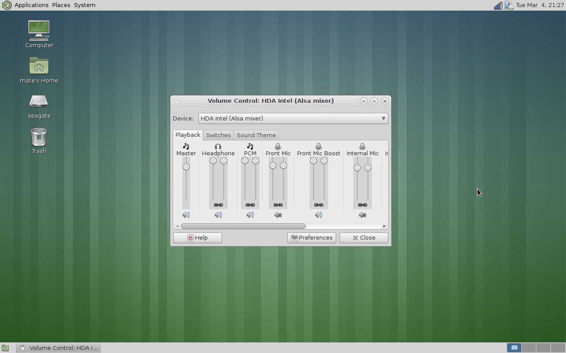Click the Master volume slider handle

(x=186, y=167)
